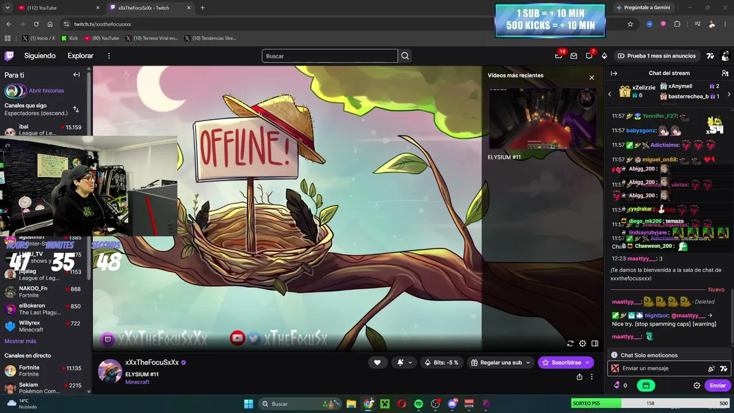Open the Kick bookmark
The width and height of the screenshot is (734, 413).
[69, 38]
